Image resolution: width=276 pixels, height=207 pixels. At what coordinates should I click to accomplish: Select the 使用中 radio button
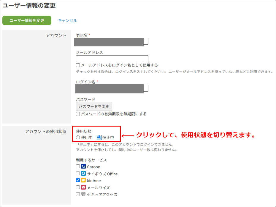point(78,138)
